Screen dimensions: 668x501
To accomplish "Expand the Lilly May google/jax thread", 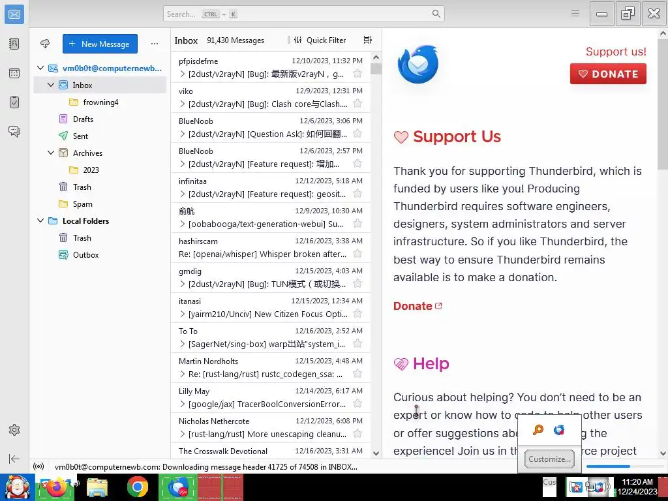I will pos(183,404).
